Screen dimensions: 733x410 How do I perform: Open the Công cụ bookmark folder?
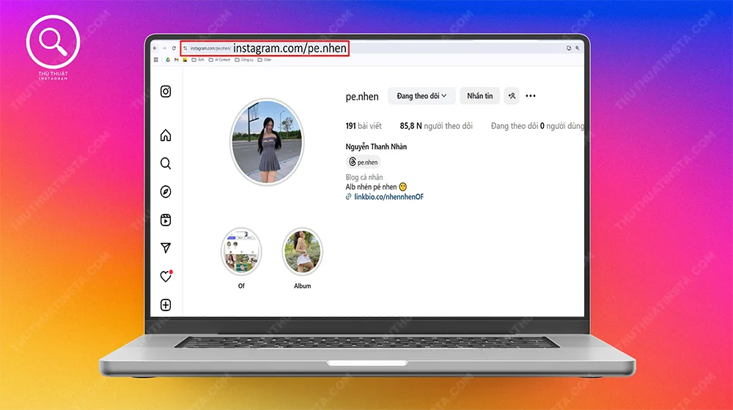[244, 60]
